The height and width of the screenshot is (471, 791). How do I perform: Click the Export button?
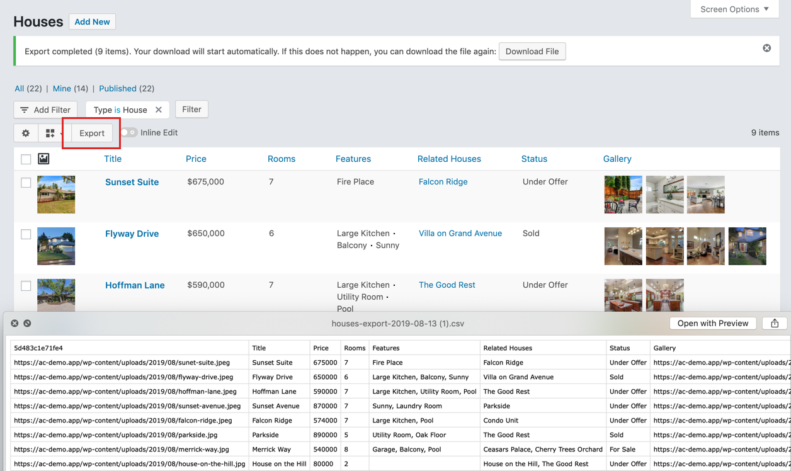coord(92,133)
